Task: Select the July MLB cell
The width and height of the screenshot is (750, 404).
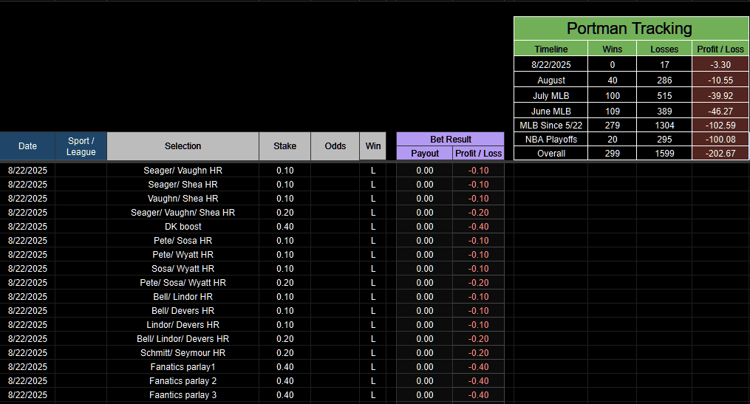Action: pos(551,95)
